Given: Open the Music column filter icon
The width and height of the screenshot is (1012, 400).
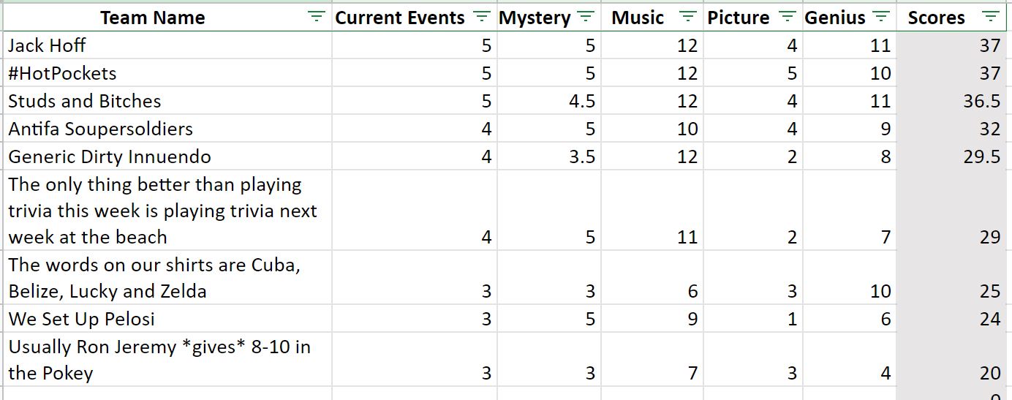Looking at the screenshot, I should pyautogui.click(x=687, y=17).
